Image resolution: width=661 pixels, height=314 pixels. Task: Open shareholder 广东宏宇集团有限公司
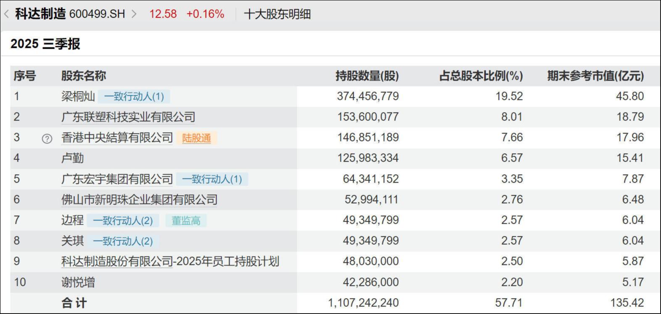click(x=117, y=179)
